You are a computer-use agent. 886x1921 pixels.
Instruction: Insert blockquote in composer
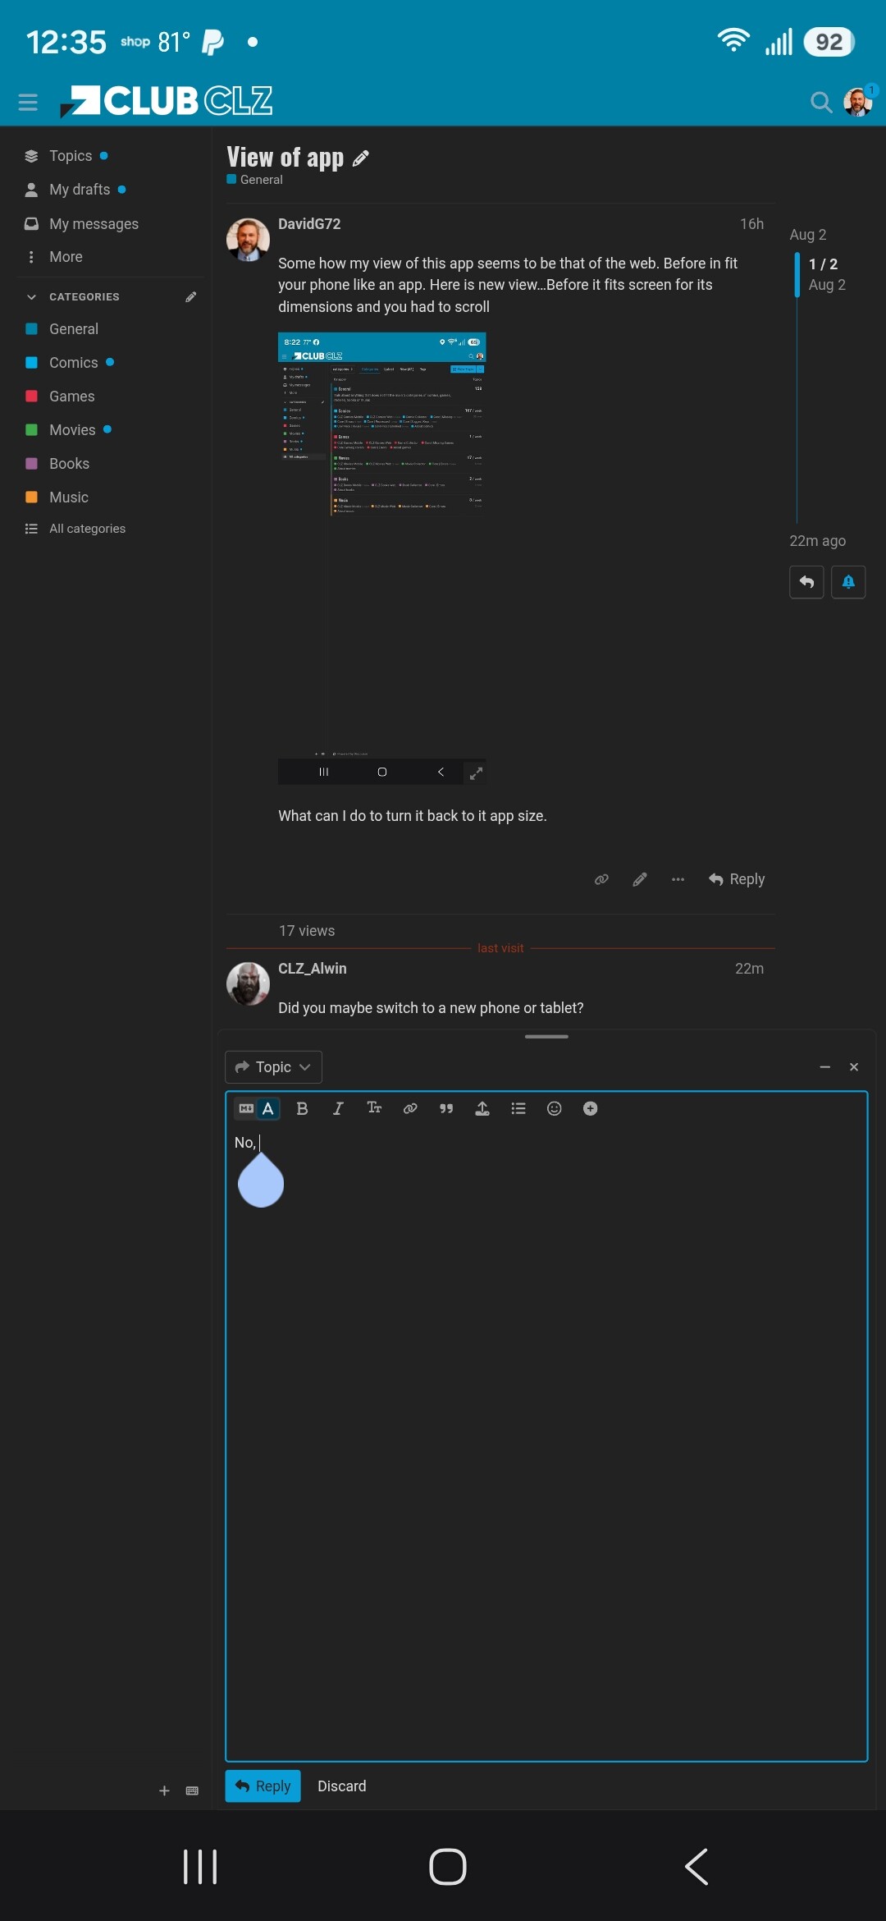tap(446, 1108)
